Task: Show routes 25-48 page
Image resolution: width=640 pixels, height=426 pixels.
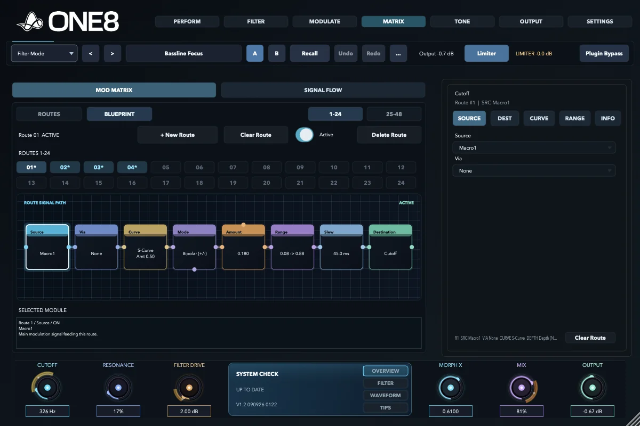Action: [394, 114]
